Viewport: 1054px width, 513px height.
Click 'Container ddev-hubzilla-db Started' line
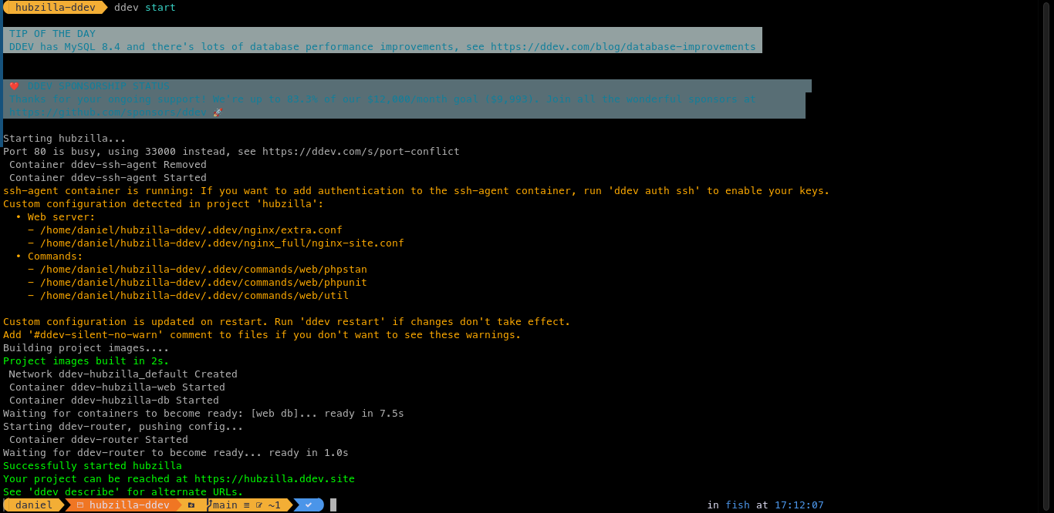point(114,401)
